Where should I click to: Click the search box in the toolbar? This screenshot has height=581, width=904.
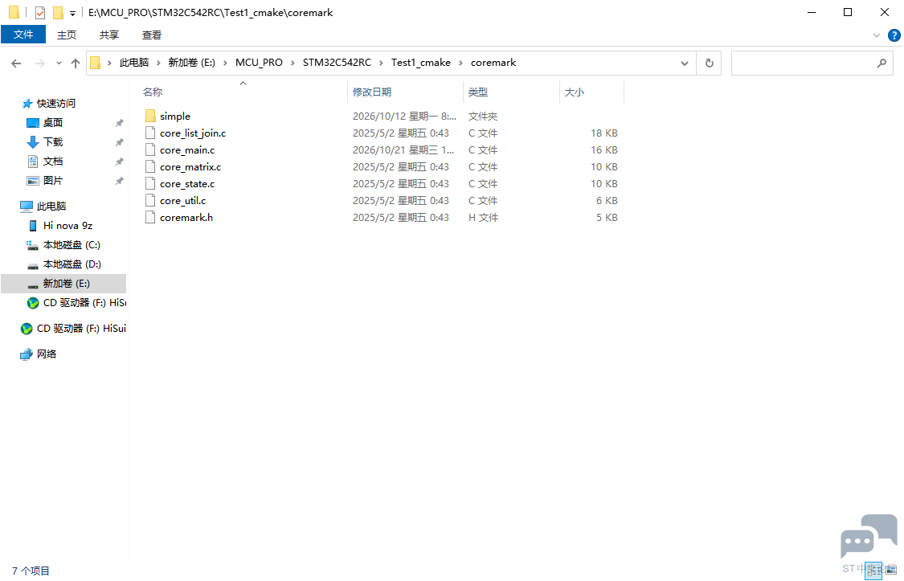tap(812, 63)
